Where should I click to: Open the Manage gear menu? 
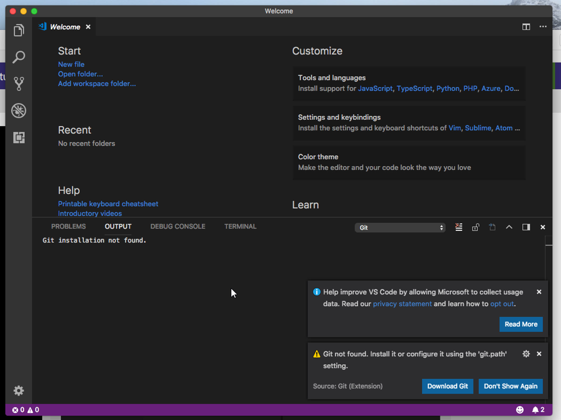(19, 391)
